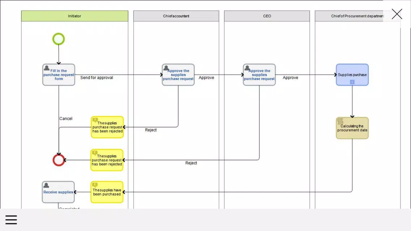Select the lower rejected notification pointing to end event

pyautogui.click(x=107, y=160)
